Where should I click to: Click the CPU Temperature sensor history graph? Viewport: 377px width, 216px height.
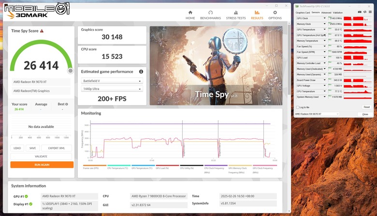point(358,91)
